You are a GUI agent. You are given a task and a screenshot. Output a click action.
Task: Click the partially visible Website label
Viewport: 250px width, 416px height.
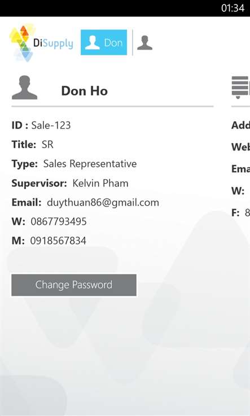click(241, 147)
